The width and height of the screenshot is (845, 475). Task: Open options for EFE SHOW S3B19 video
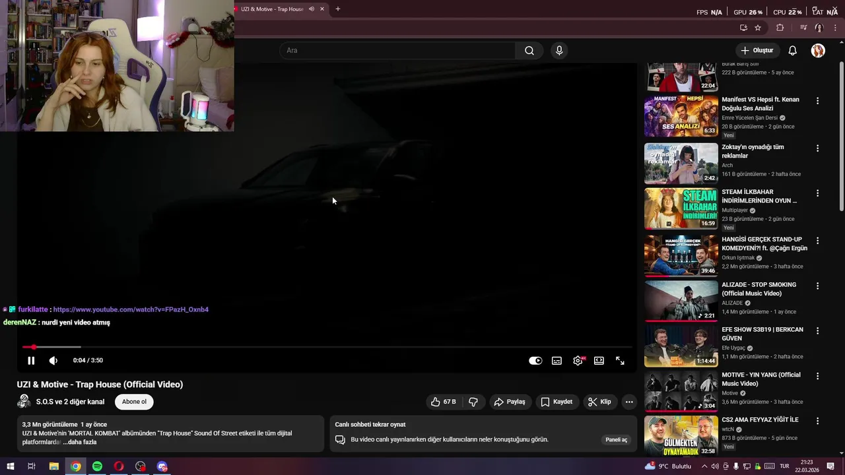pos(817,331)
